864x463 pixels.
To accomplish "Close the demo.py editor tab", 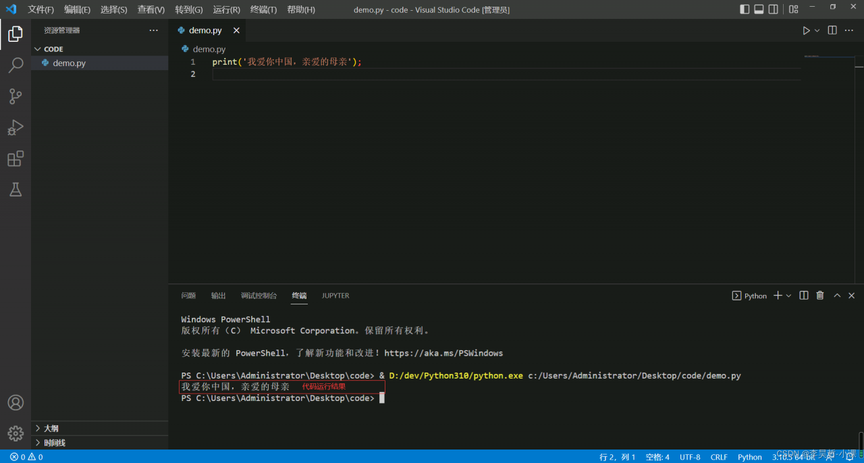I will (236, 30).
